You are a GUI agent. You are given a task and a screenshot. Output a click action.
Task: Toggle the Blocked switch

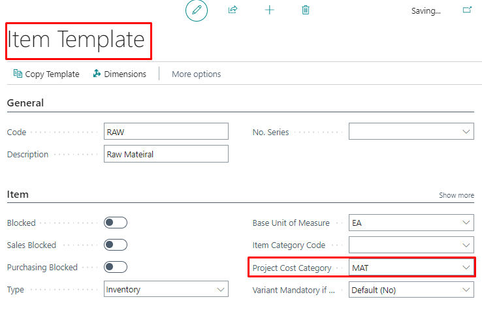pyautogui.click(x=116, y=223)
